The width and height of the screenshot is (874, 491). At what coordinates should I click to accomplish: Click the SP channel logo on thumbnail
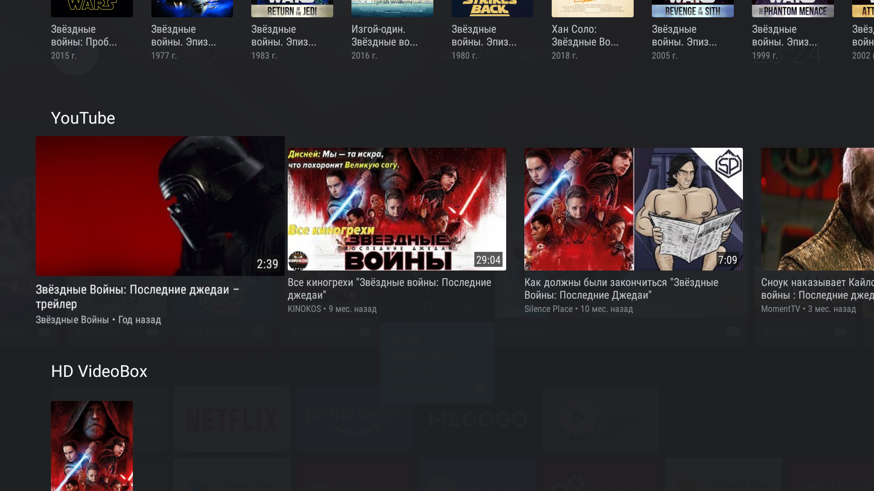[728, 164]
